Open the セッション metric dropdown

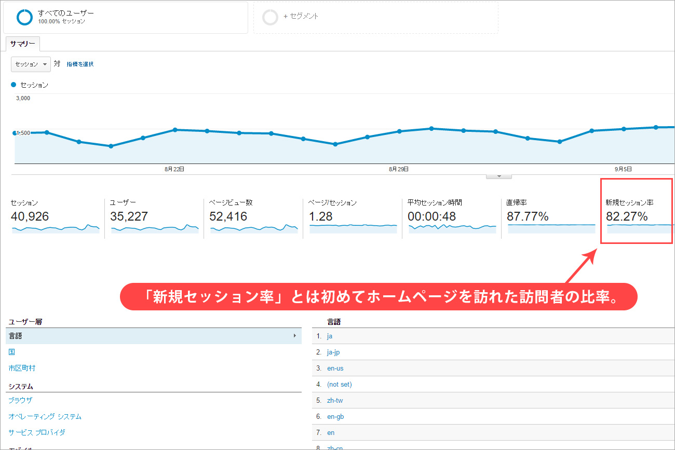tap(31, 64)
